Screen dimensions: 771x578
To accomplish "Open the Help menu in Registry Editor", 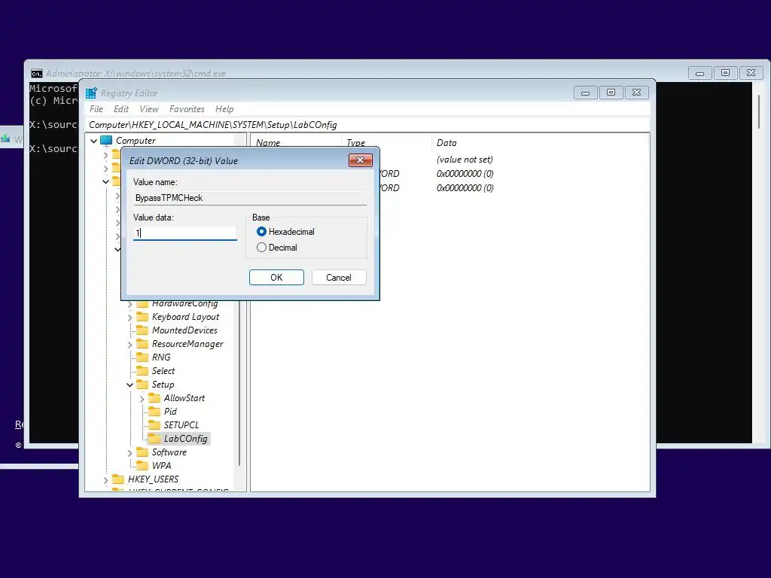I will click(x=224, y=109).
